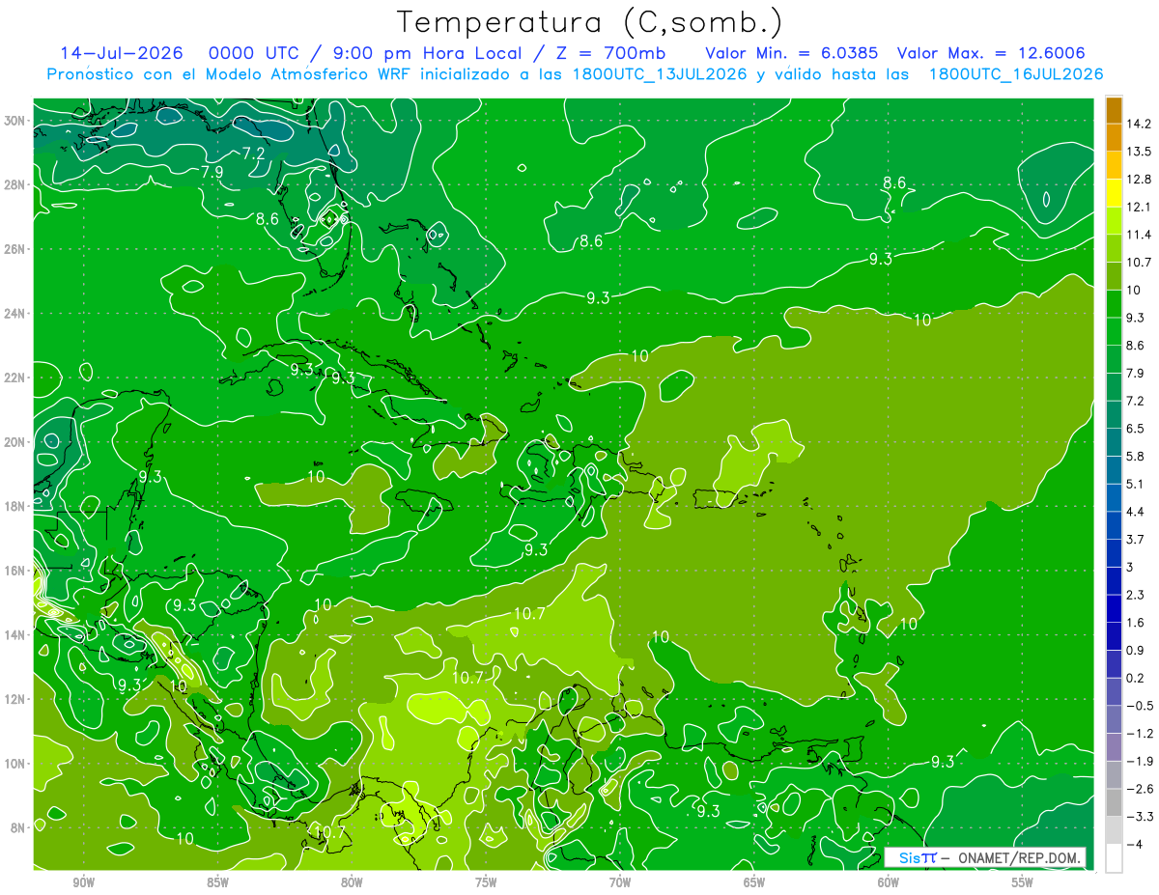Click the '60W' longitude axis label

[x=889, y=882]
